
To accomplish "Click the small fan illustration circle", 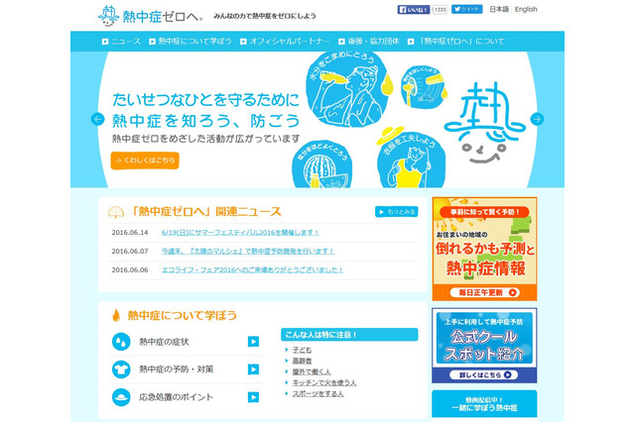I will coord(423,86).
